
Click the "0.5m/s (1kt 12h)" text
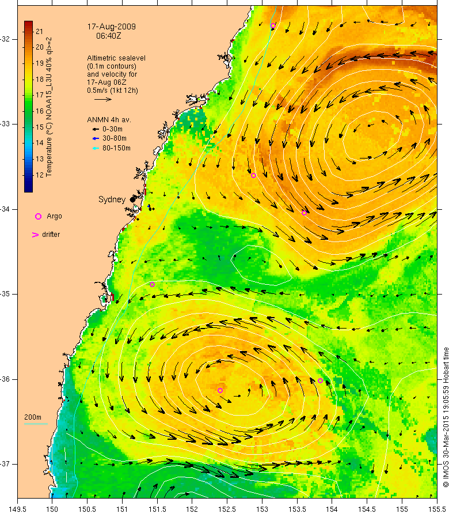[x=112, y=90]
